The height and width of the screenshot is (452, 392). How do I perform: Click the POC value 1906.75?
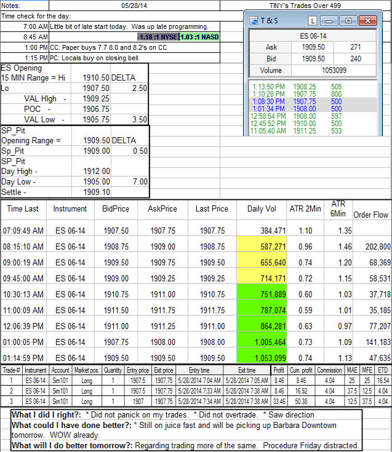96,109
